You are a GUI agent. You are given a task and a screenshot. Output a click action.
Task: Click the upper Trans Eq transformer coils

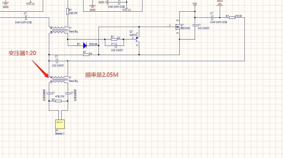(x=58, y=30)
